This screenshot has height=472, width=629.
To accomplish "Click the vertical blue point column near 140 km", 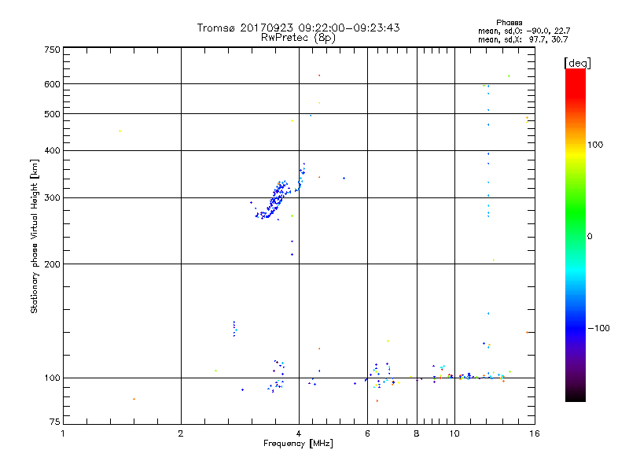I will click(234, 329).
